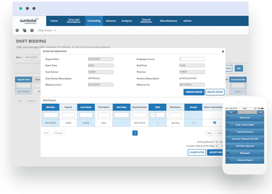Click the Clear Filter button
The image size is (272, 194).
197,152
